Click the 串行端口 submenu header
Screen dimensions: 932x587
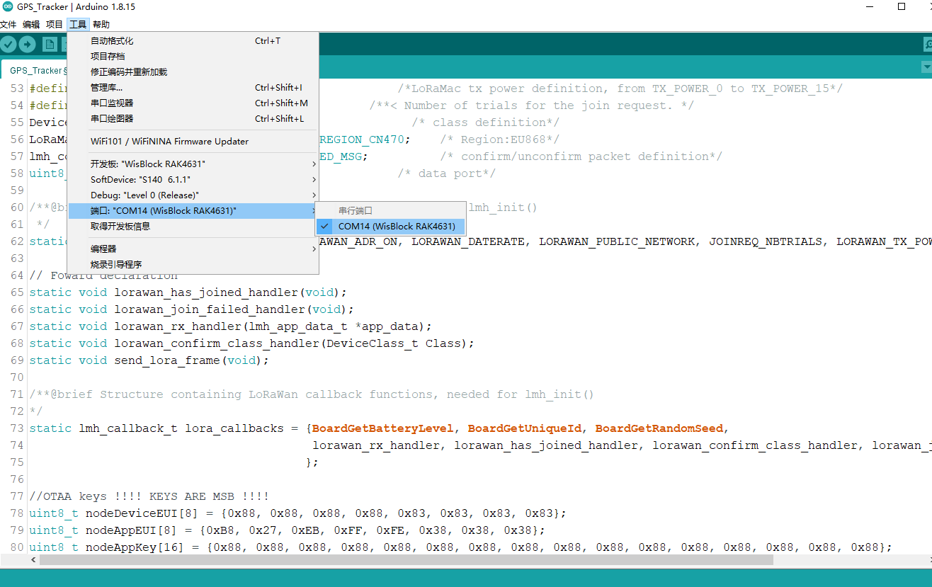[x=390, y=211]
